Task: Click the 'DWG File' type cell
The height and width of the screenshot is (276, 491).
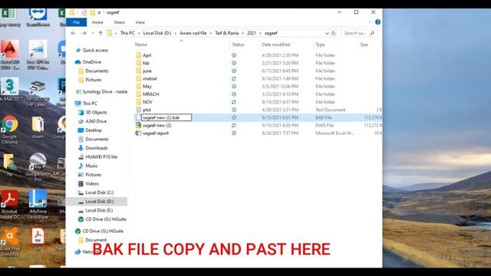Action: pyautogui.click(x=325, y=126)
